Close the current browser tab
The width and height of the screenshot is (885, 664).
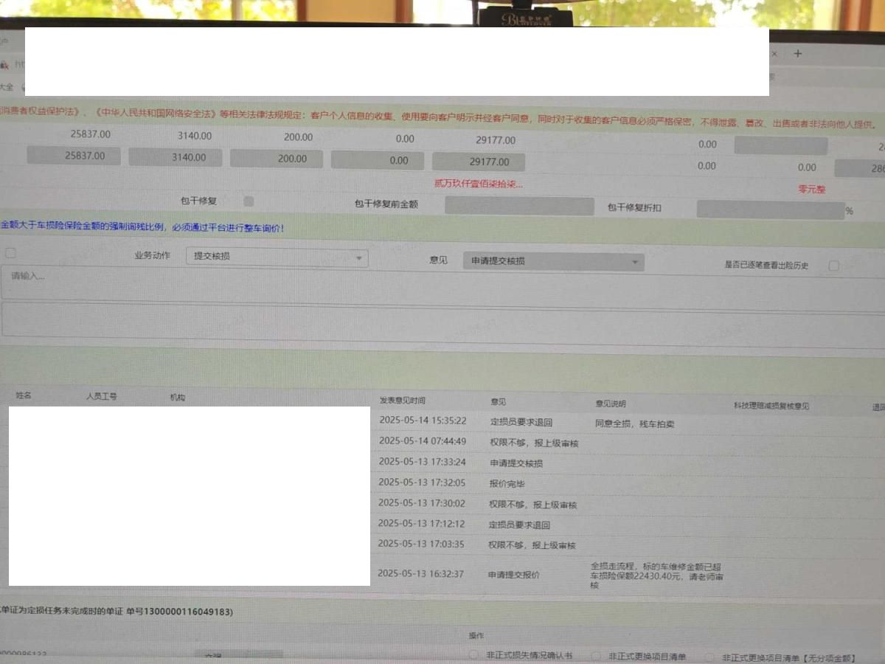pyautogui.click(x=774, y=54)
